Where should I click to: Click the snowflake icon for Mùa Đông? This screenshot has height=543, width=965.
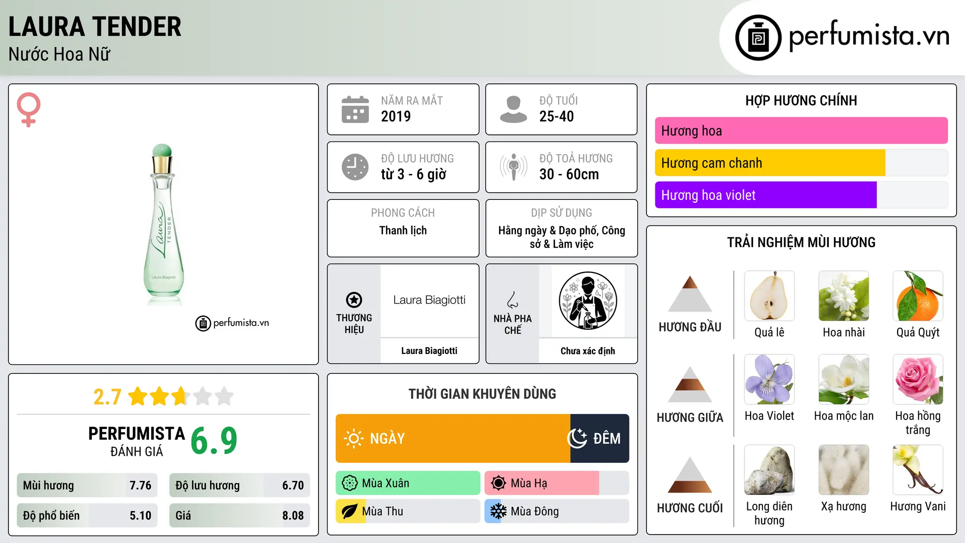click(x=499, y=511)
